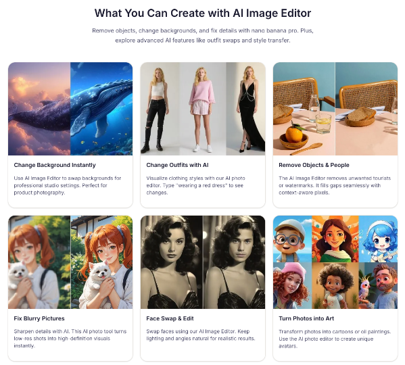The image size is (405, 365).
Task: Click the text about 'wearing a red dress'
Action: pyautogui.click(x=195, y=185)
